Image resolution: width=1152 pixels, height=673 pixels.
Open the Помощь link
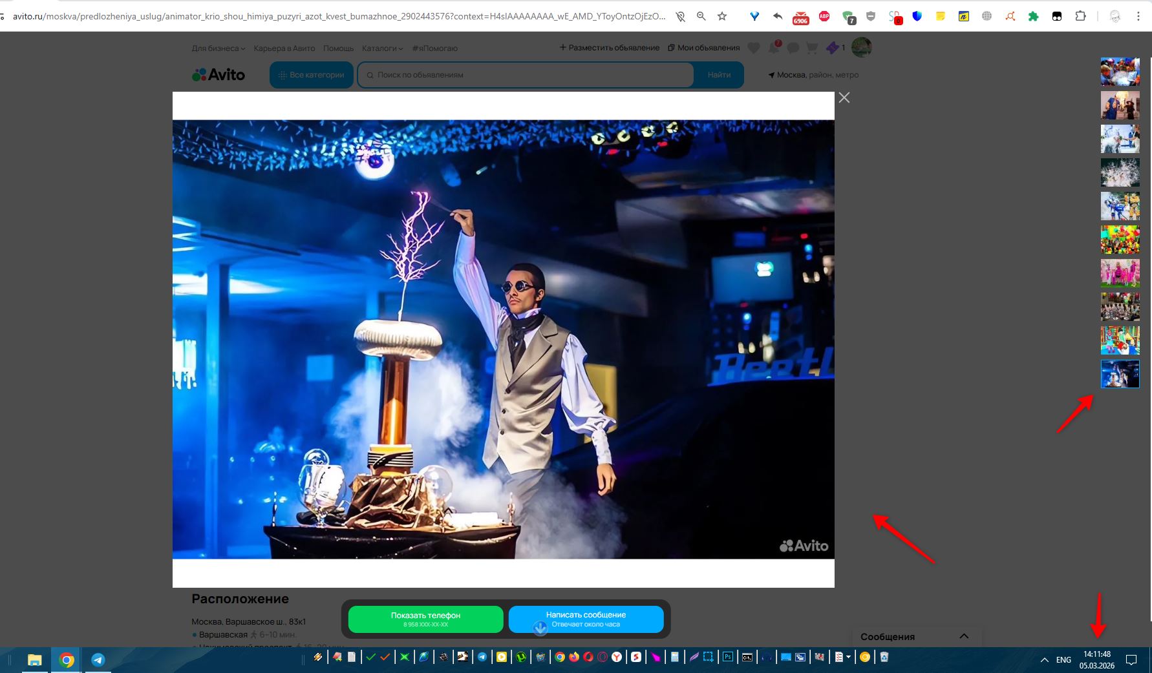tap(339, 48)
